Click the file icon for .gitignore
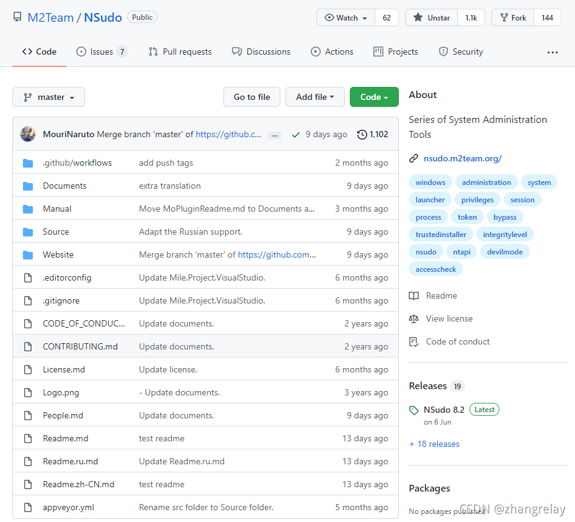575x522 pixels. click(28, 301)
